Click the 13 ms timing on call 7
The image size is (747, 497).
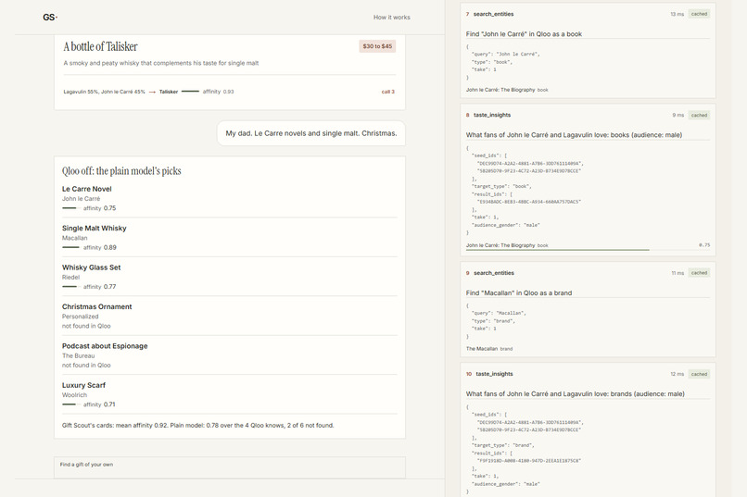click(x=677, y=14)
